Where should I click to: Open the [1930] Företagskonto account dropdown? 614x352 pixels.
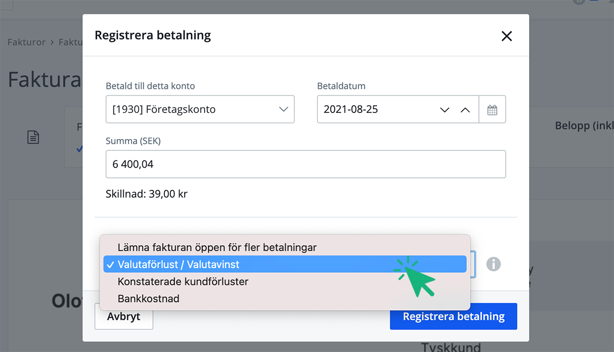(200, 109)
